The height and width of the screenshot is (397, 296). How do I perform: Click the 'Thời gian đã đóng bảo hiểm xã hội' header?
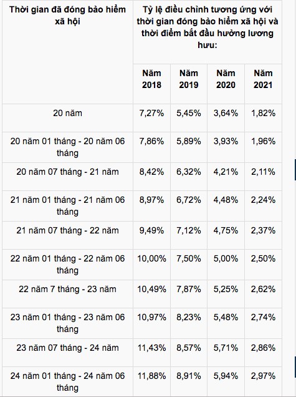[67, 16]
